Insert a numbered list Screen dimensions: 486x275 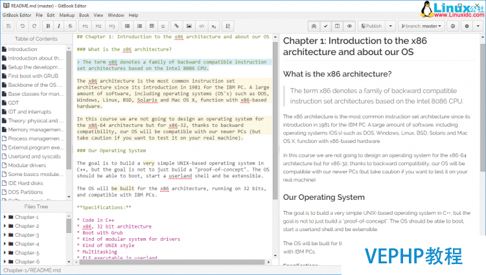(x=139, y=27)
